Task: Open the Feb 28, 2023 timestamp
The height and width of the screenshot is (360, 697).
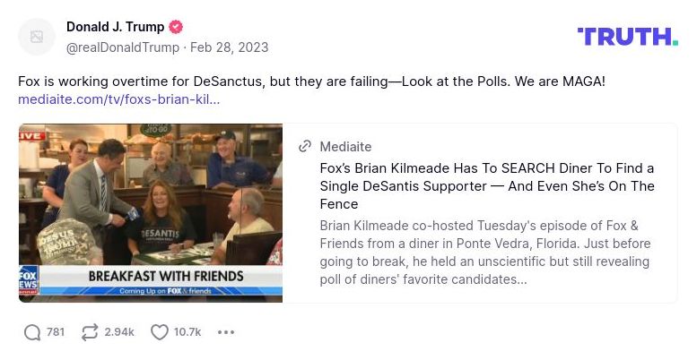Action: [229, 47]
